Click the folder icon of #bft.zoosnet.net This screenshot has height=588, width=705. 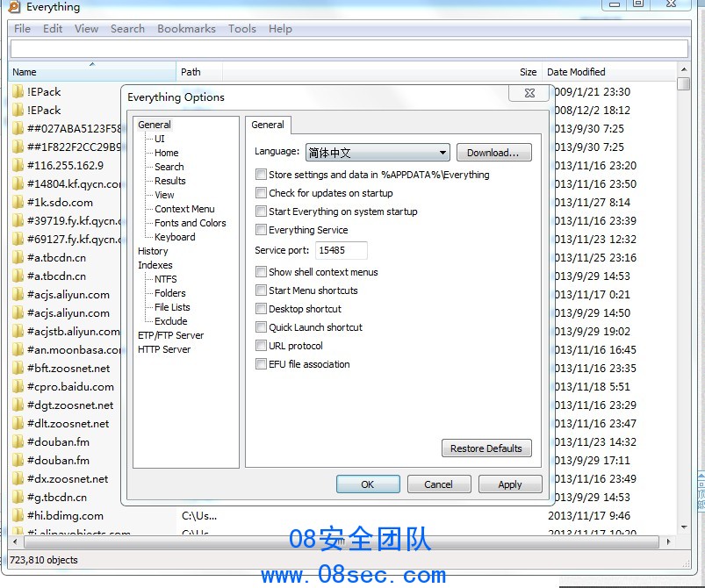[x=18, y=369]
